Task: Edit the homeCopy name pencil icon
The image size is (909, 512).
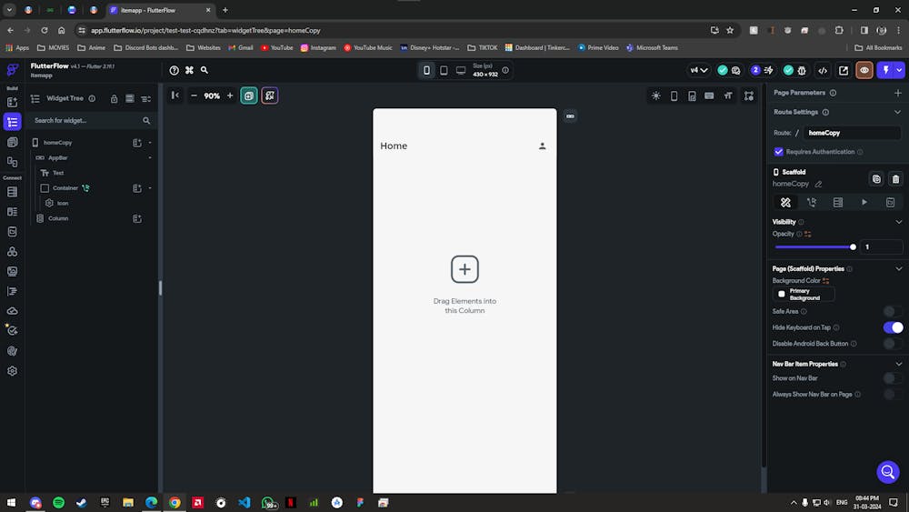Action: click(x=818, y=184)
